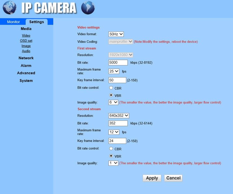Screen dimensions: 233x194
Task: Open the Video format 50Hz dropdown
Action: [116, 34]
